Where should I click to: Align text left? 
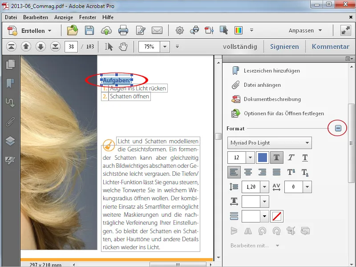[x=234, y=172]
